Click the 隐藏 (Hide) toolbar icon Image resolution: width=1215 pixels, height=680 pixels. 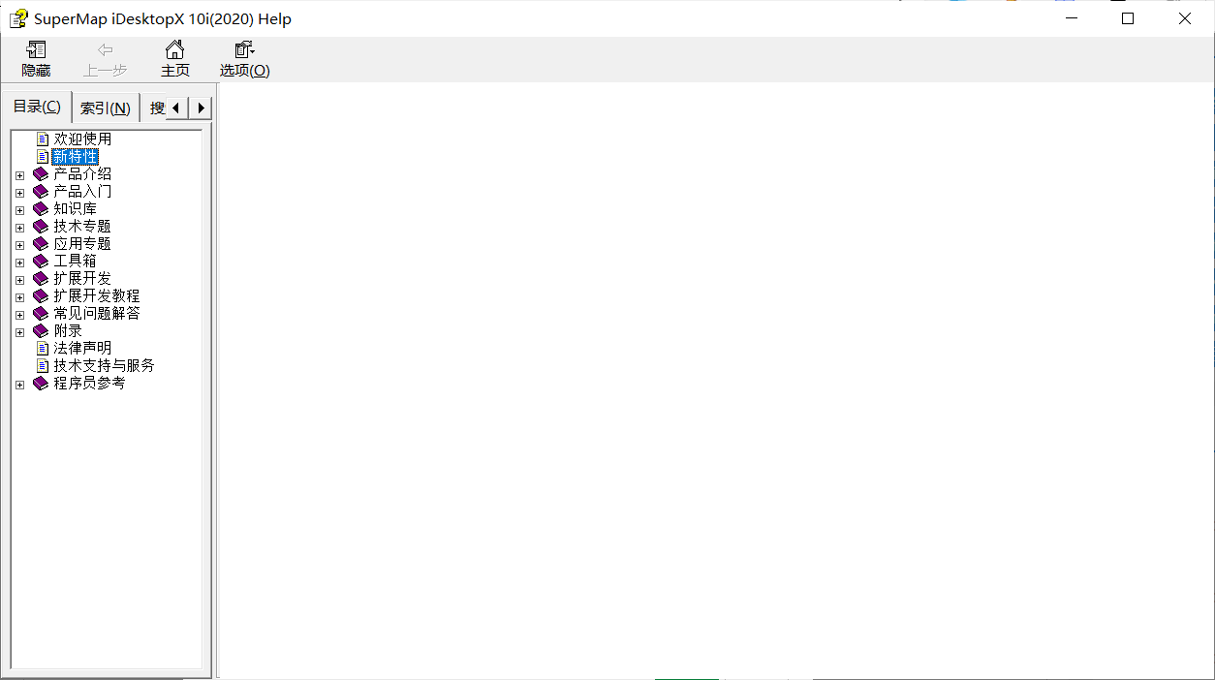[x=37, y=49]
